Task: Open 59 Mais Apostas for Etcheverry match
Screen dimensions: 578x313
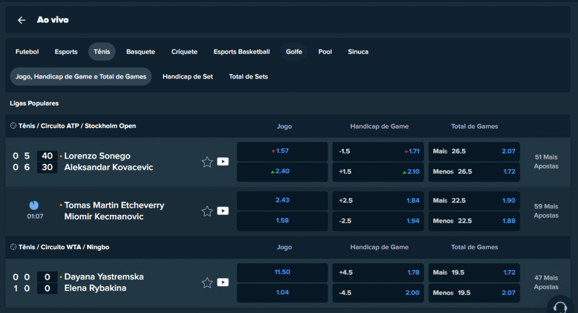Action: point(546,211)
